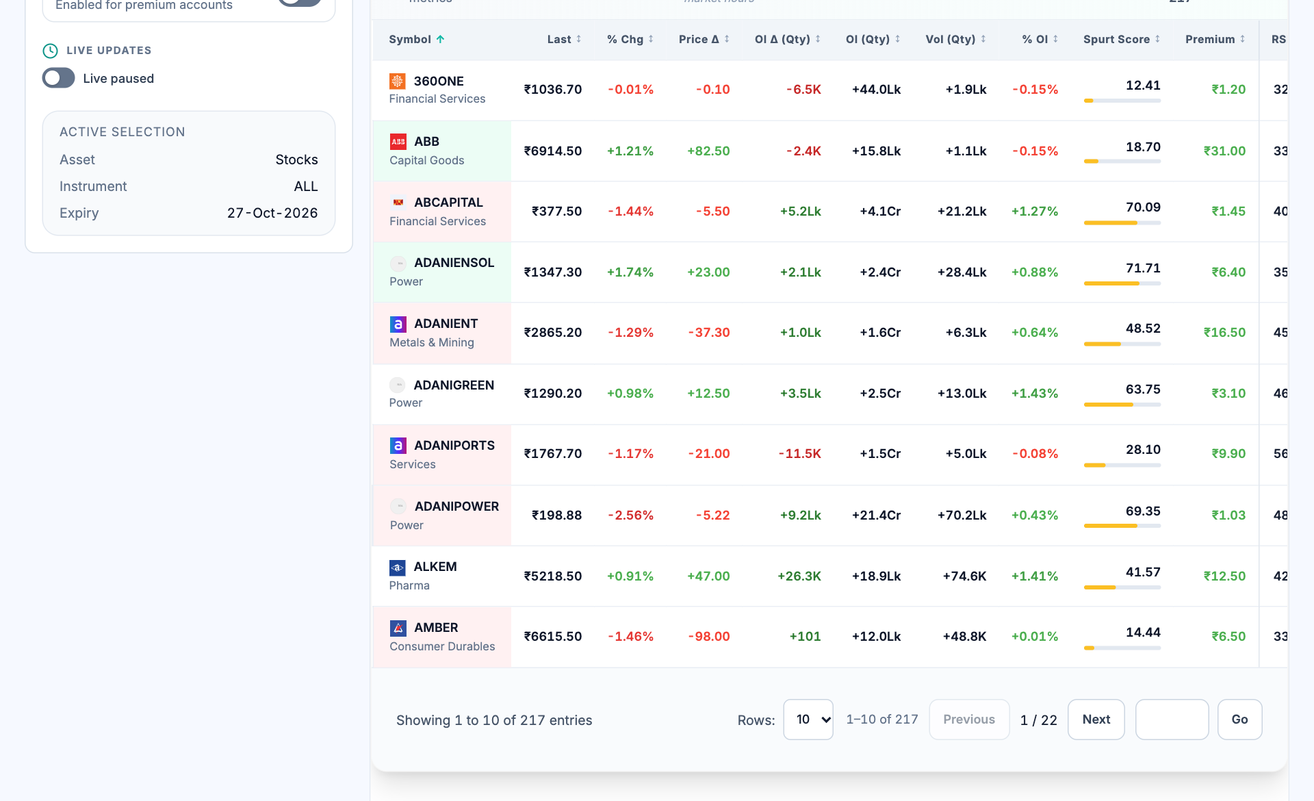Click the Premium column sort arrows
The height and width of the screenshot is (801, 1314).
click(1243, 39)
